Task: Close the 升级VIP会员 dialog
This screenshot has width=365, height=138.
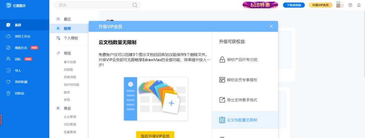Action: [271, 26]
